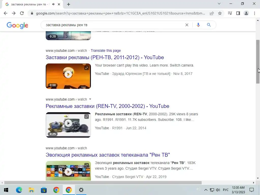This screenshot has width=260, height=195.
Task: Close the заставка рекламы рен тв tab
Action: pyautogui.click(x=59, y=4)
